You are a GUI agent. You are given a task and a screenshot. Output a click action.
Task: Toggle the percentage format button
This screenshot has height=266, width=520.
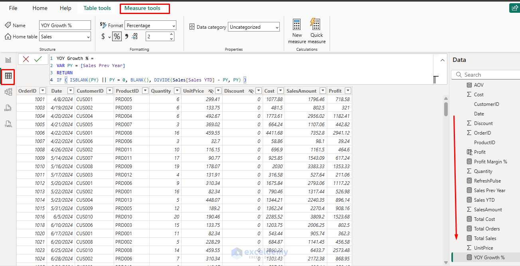117,36
